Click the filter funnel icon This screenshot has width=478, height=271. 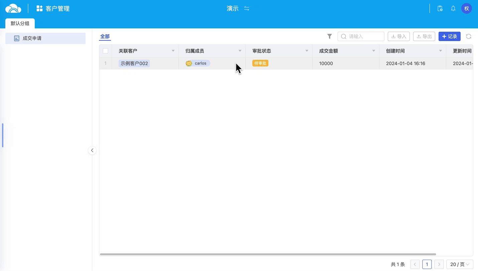pyautogui.click(x=330, y=36)
